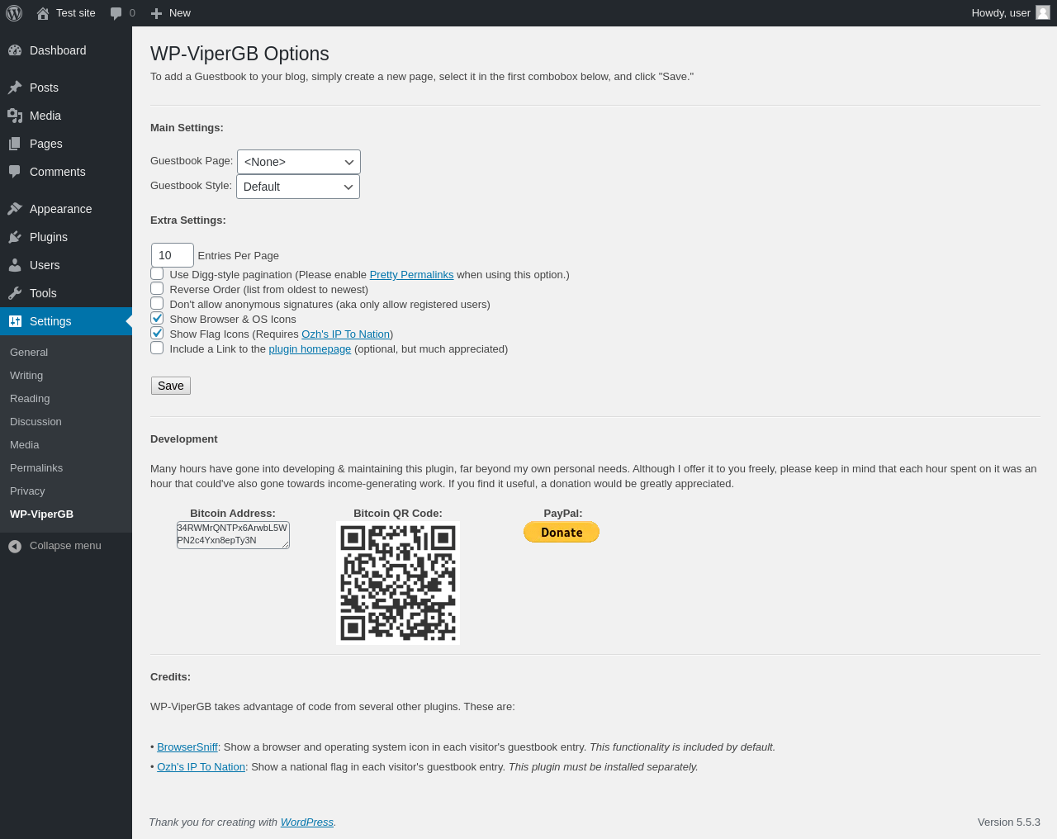Click the Appearance paintbrush icon

[x=15, y=209]
